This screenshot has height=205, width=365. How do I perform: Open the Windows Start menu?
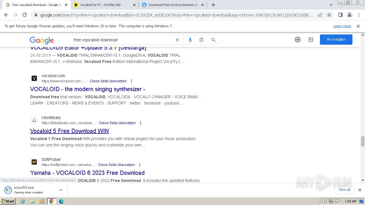click(8, 201)
